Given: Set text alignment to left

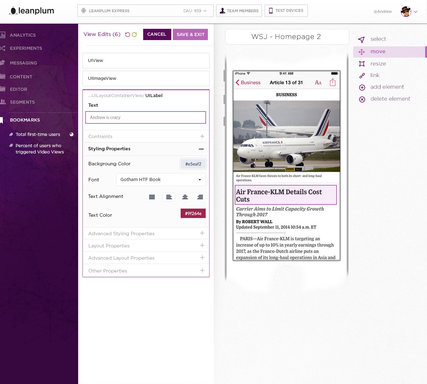Looking at the screenshot, I should point(169,197).
